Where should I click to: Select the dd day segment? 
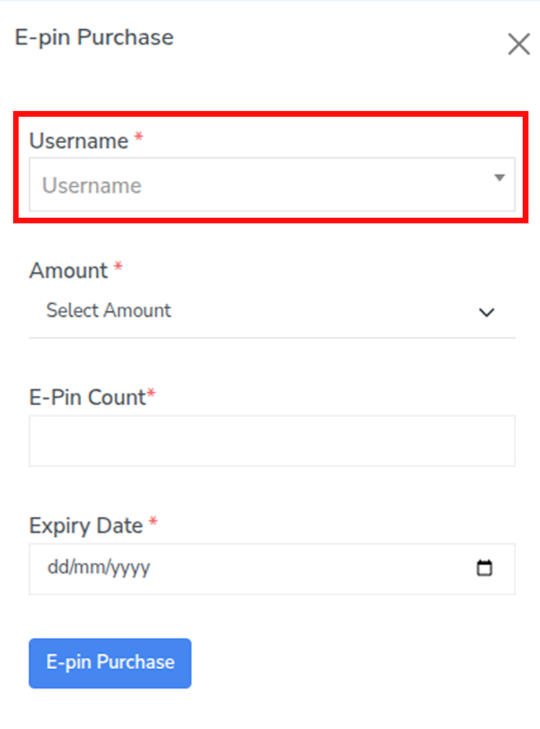55,569
